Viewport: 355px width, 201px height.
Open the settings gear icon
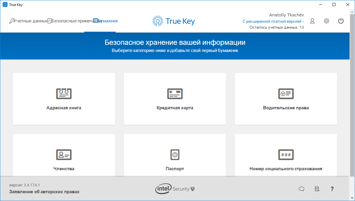326,21
